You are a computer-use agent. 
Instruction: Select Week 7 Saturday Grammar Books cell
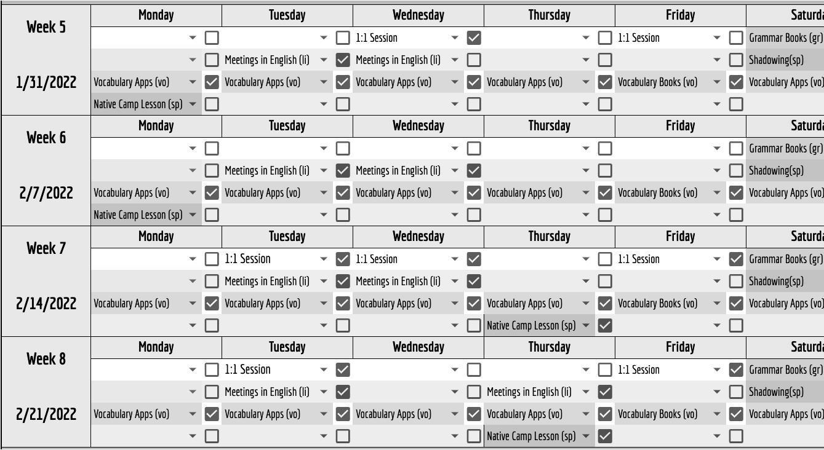pyautogui.click(x=785, y=259)
